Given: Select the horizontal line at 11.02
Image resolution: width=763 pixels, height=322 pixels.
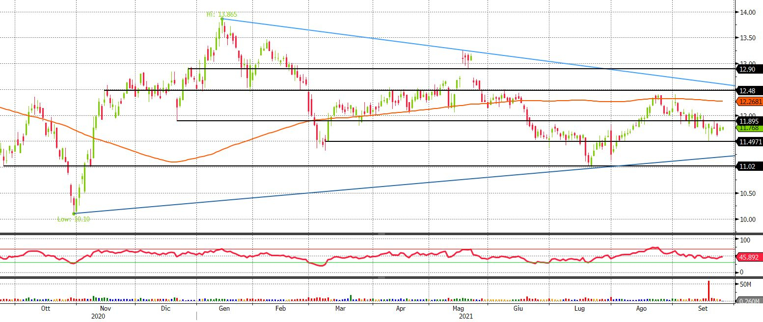Looking at the screenshot, I should 368,166.
